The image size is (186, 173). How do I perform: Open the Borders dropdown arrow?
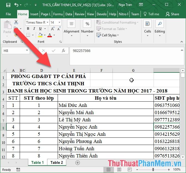(x=33, y=35)
